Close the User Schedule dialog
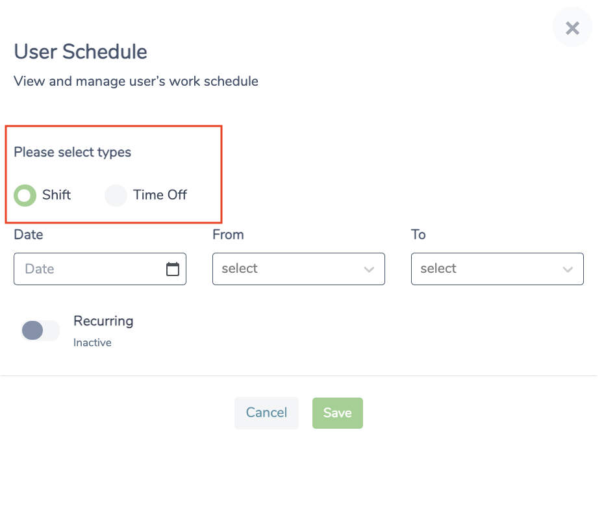The width and height of the screenshot is (604, 508). [572, 28]
